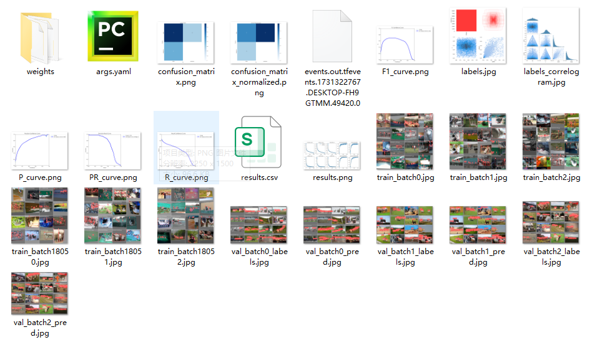Click the 'confusion_matrix.png' file name
The width and height of the screenshot is (590, 350).
tap(186, 77)
